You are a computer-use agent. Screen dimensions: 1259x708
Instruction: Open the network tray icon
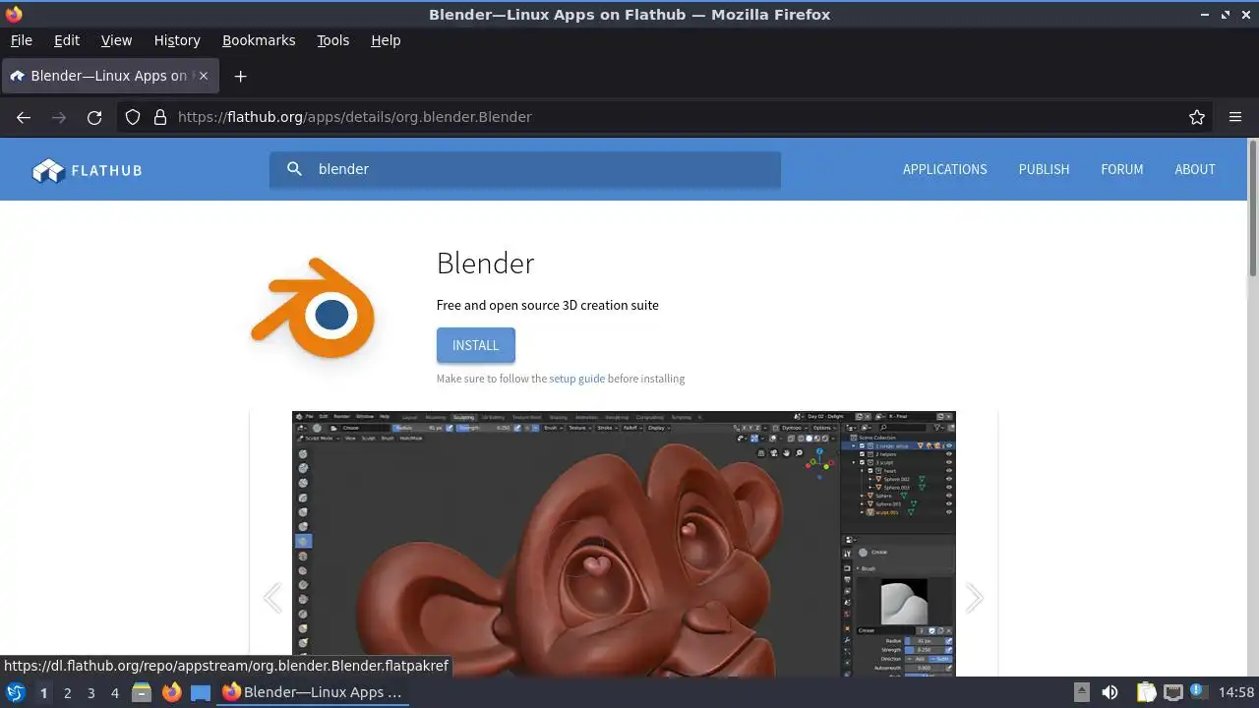click(x=1172, y=692)
